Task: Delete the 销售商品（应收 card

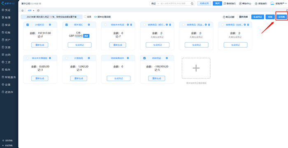Action: coord(248,25)
